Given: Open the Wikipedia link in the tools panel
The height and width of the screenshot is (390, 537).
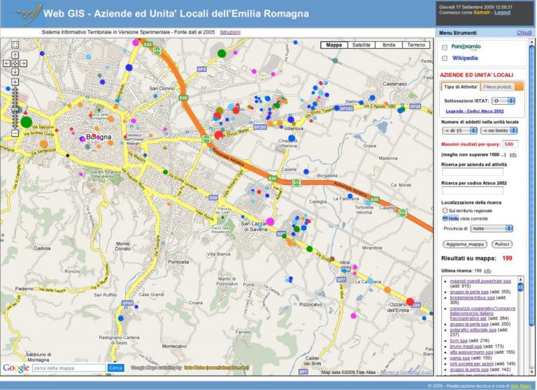Looking at the screenshot, I should tap(465, 58).
